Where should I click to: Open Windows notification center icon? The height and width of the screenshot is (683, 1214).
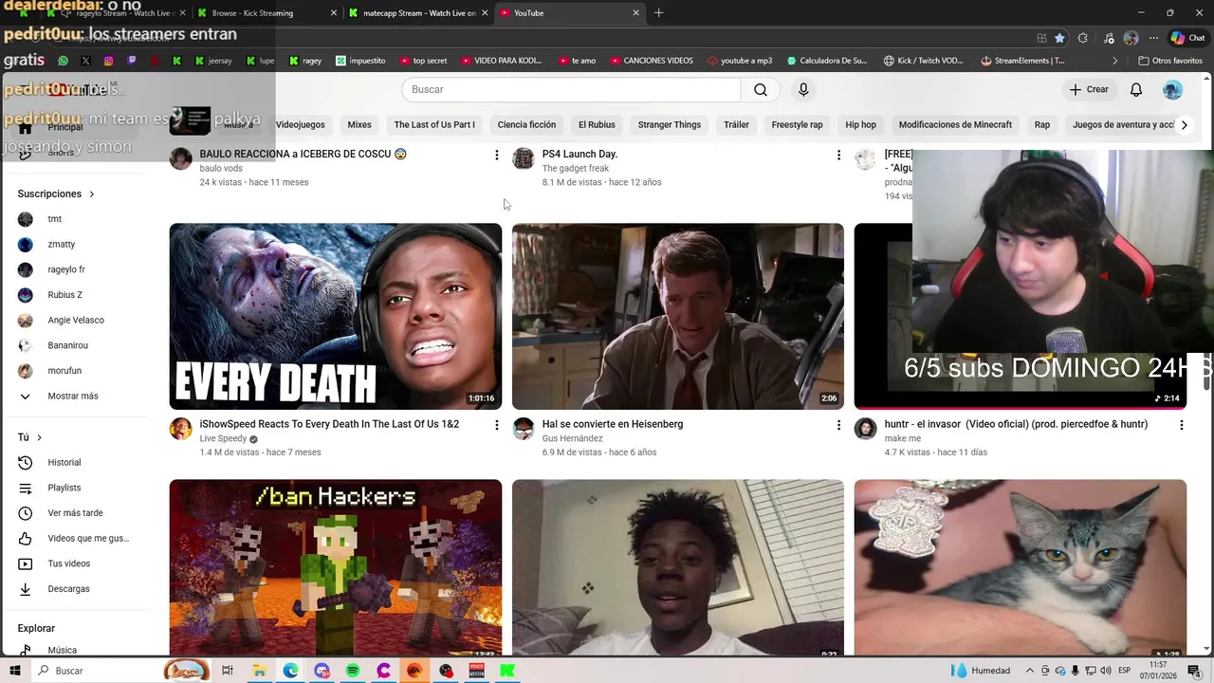[1195, 671]
